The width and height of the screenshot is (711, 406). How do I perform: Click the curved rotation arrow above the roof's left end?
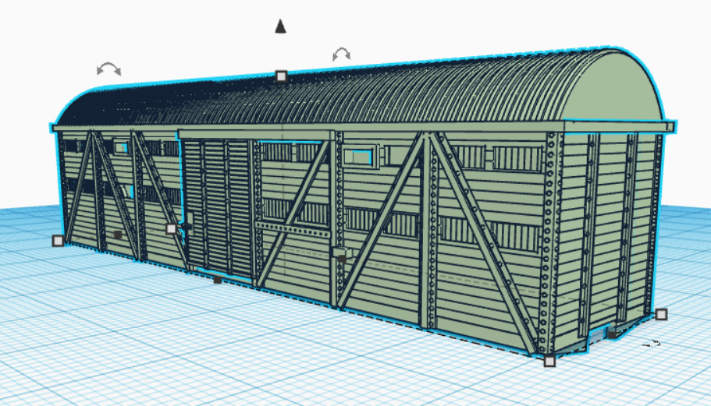(108, 69)
